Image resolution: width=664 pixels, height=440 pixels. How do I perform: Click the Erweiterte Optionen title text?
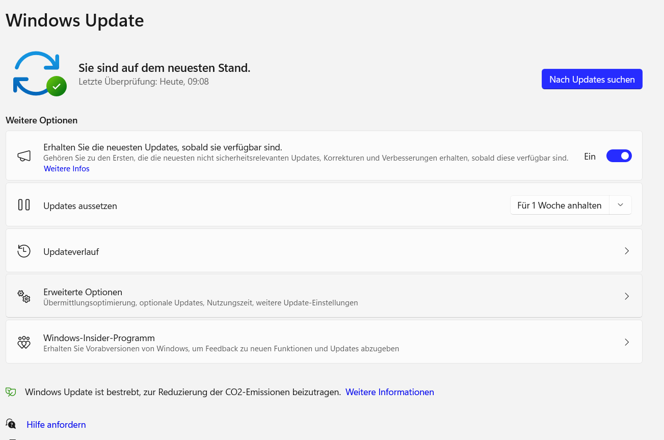tap(83, 292)
